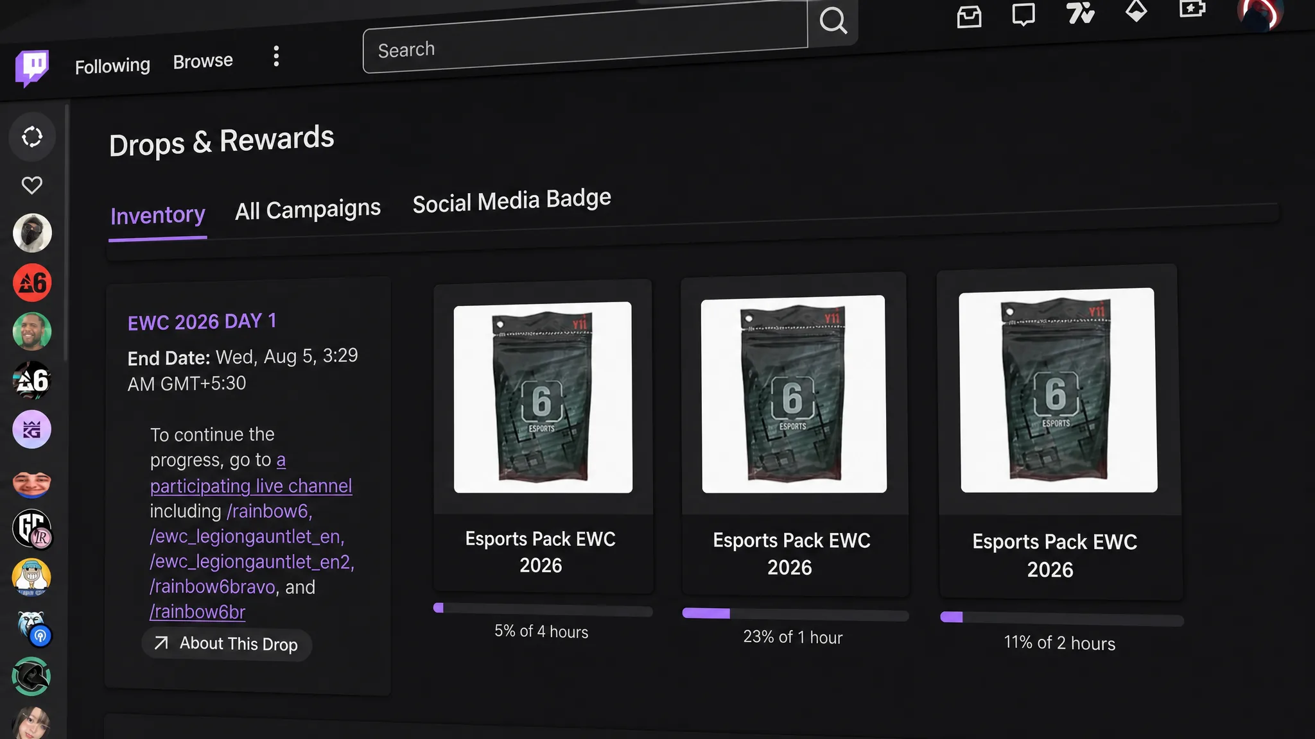
Task: Click the pack thumbnail with 11% progress
Action: coord(1059,391)
